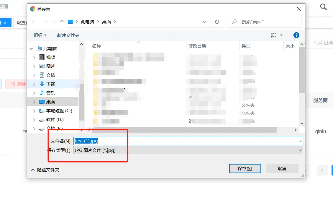Image resolution: width=333 pixels, height=200 pixels.
Task: Open the 保存类型 JPG dropdown
Action: (188, 150)
